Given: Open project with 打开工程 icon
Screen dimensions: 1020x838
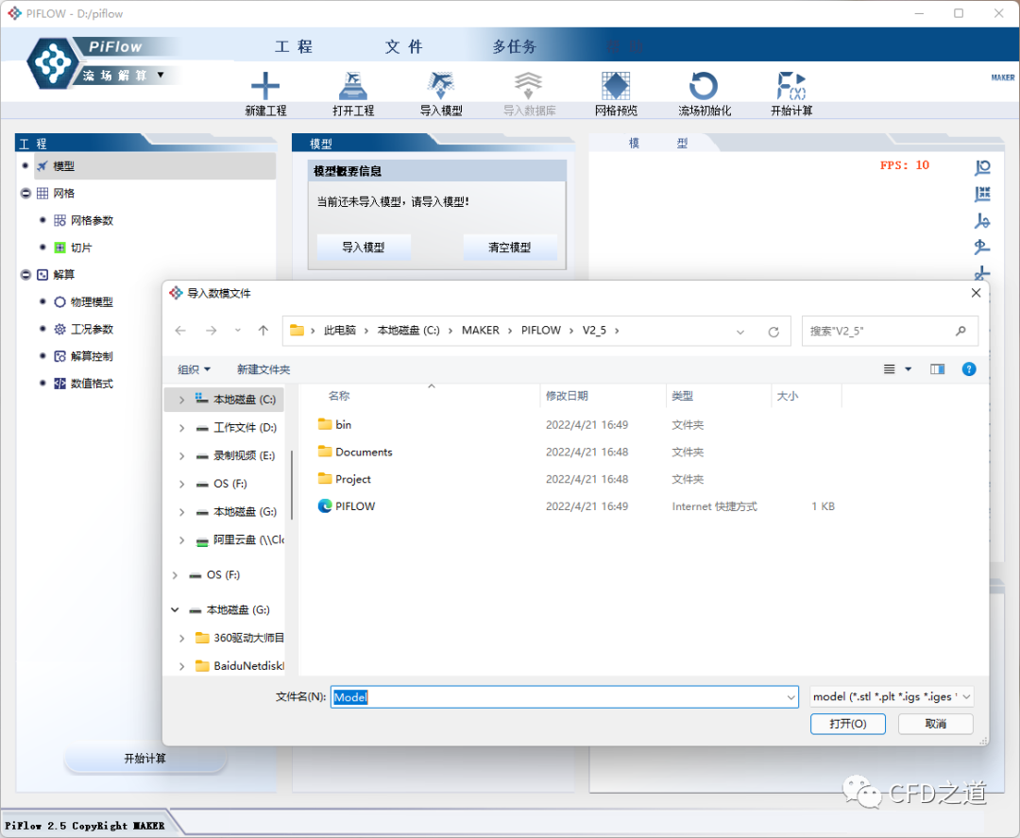Looking at the screenshot, I should tap(353, 87).
